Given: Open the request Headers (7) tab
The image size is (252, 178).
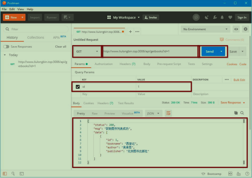Looking at the screenshot, I should tap(127, 64).
